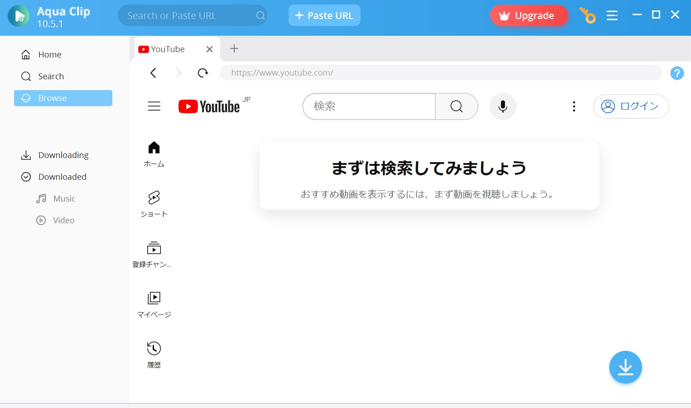Close the YouTube tab
The image size is (691, 408).
(209, 49)
